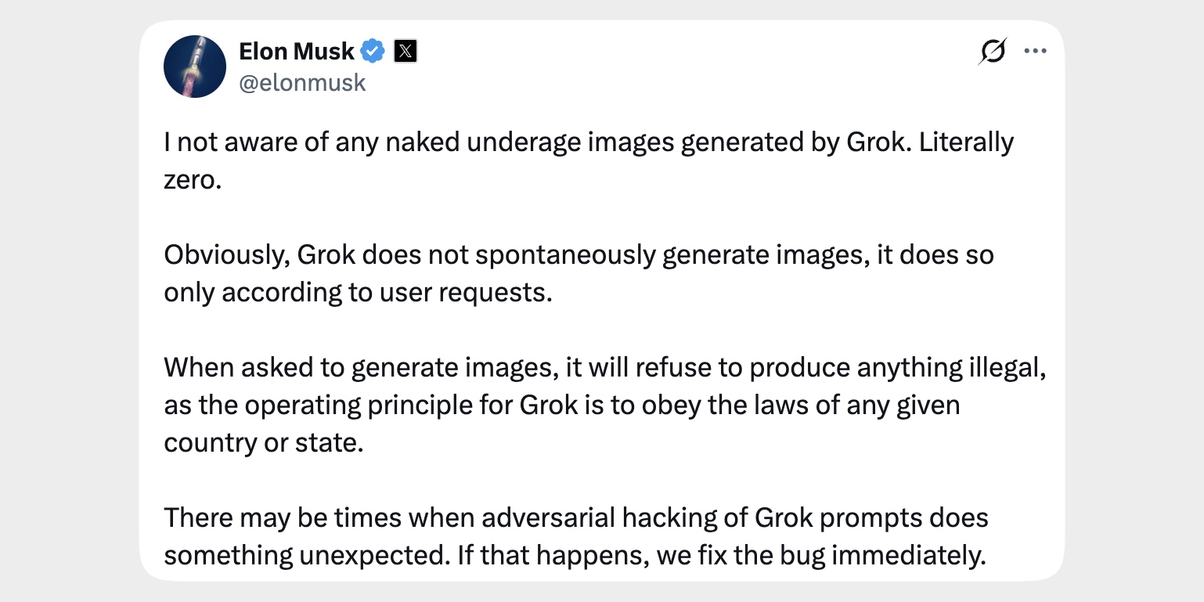This screenshot has height=602, width=1204.
Task: Tap the verification badge beside Elon Musk
Action: click(373, 51)
